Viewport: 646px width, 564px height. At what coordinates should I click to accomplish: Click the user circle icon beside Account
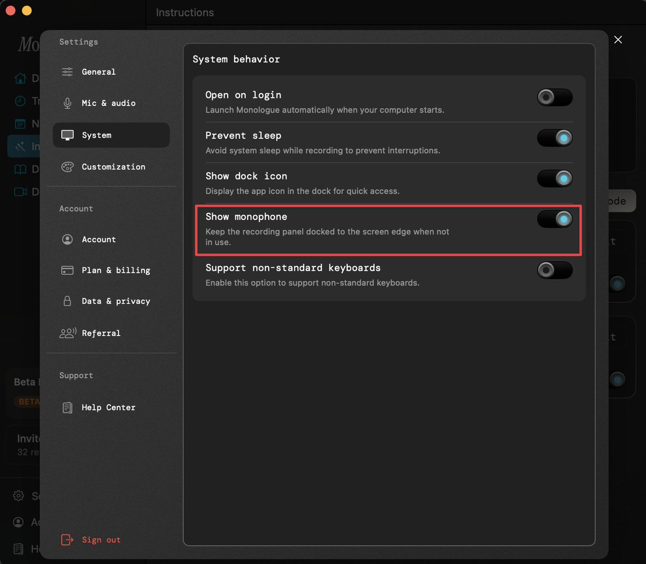pyautogui.click(x=67, y=239)
